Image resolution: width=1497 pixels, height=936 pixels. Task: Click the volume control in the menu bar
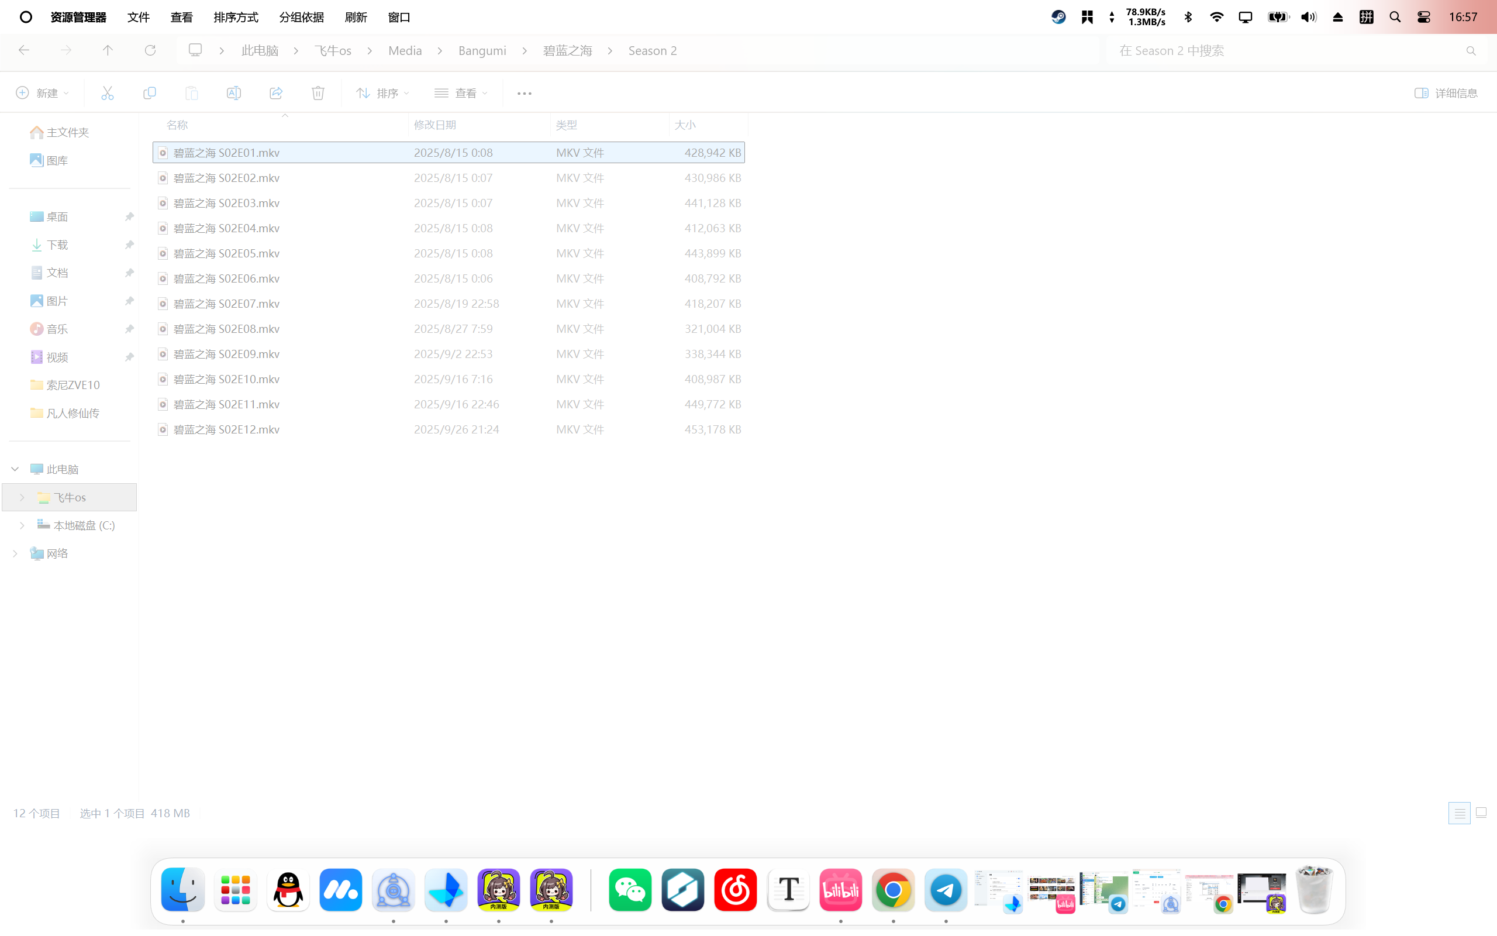[1308, 17]
